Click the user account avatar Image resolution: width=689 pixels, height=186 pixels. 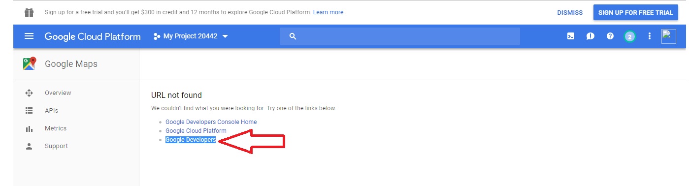point(669,36)
